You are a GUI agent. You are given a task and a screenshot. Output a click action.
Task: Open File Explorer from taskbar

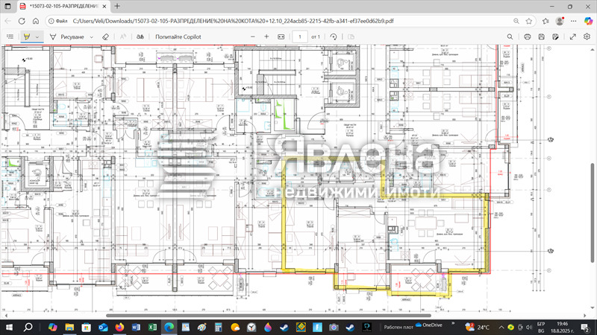69,328
